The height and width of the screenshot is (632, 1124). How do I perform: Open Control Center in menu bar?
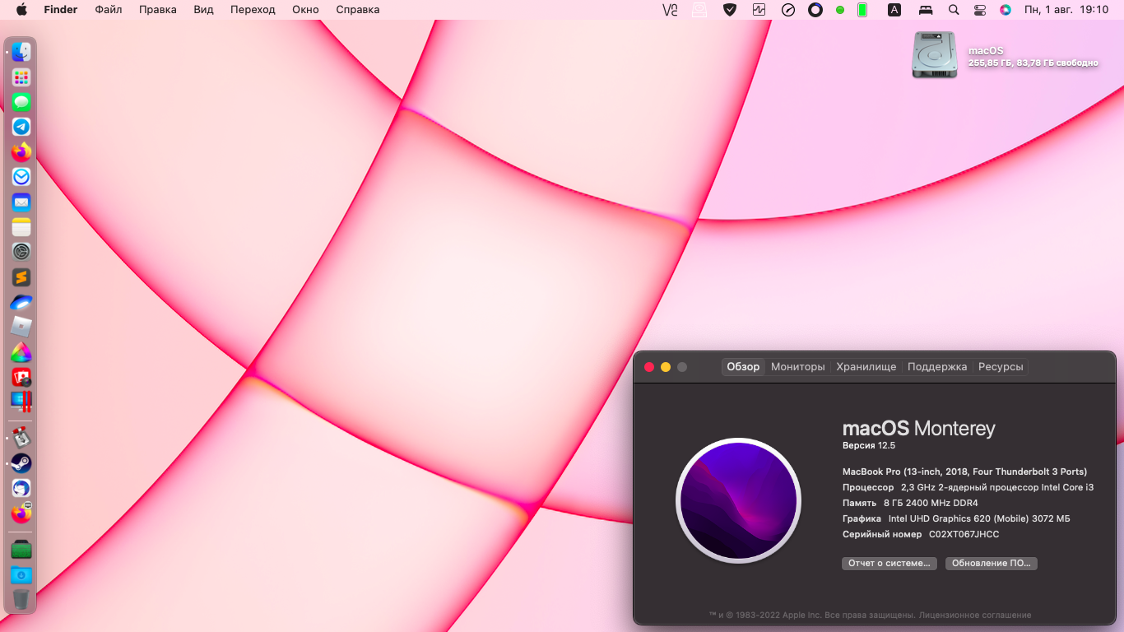(x=979, y=10)
